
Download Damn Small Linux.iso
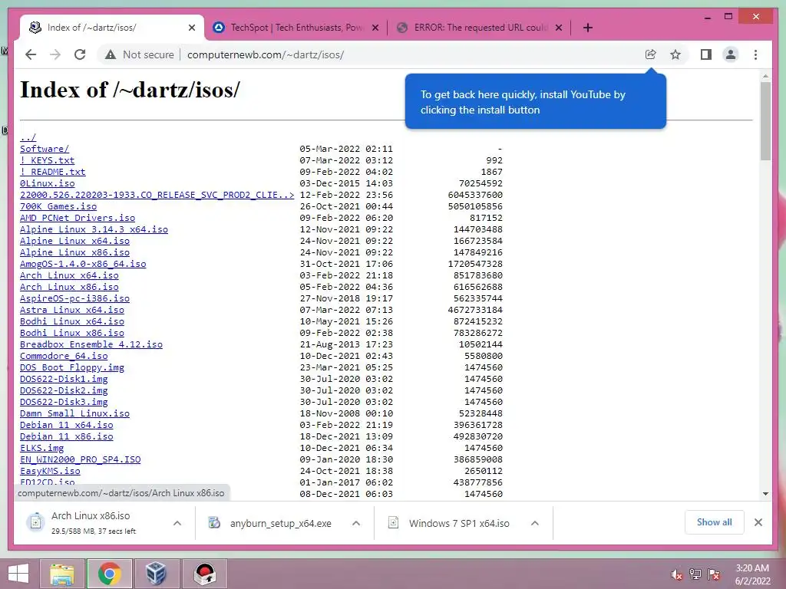tap(74, 413)
